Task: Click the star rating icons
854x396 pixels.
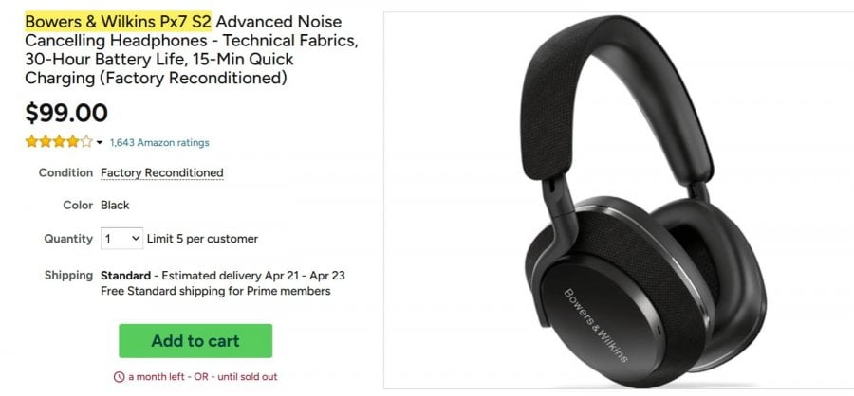Action: pyautogui.click(x=59, y=142)
